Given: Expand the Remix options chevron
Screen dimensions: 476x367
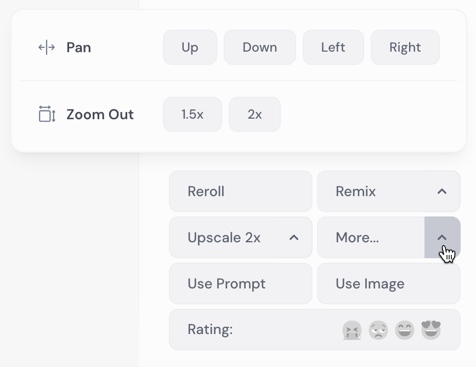Looking at the screenshot, I should (442, 191).
